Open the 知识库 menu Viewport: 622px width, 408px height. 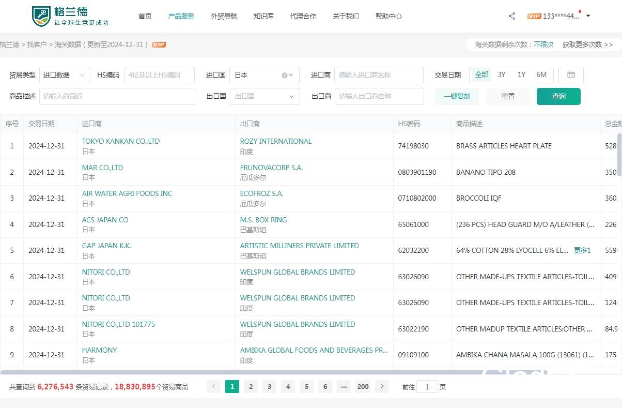coord(263,16)
